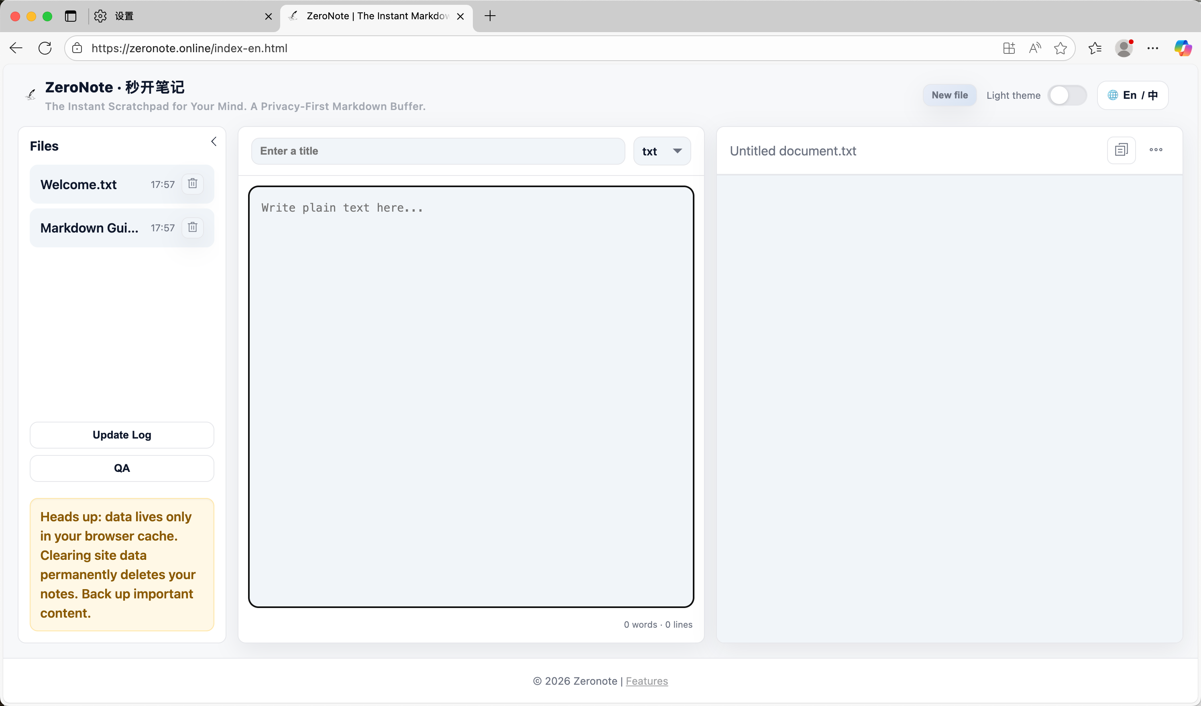The image size is (1201, 706).
Task: Switch to the 设置 settings tab
Action: pyautogui.click(x=181, y=16)
